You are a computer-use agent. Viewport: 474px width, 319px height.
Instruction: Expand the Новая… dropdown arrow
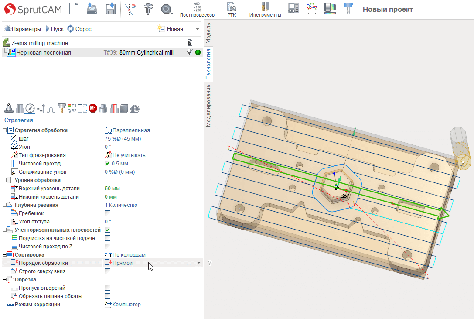point(198,29)
